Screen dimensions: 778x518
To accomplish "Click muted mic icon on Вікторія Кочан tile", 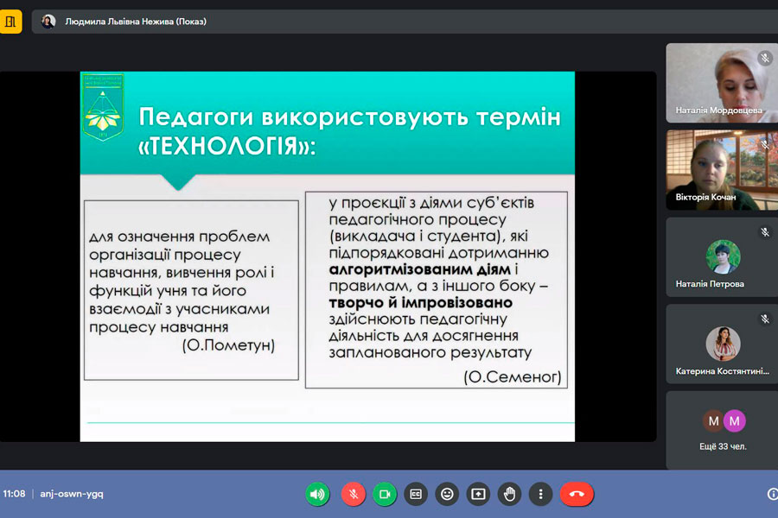I will pos(765,145).
